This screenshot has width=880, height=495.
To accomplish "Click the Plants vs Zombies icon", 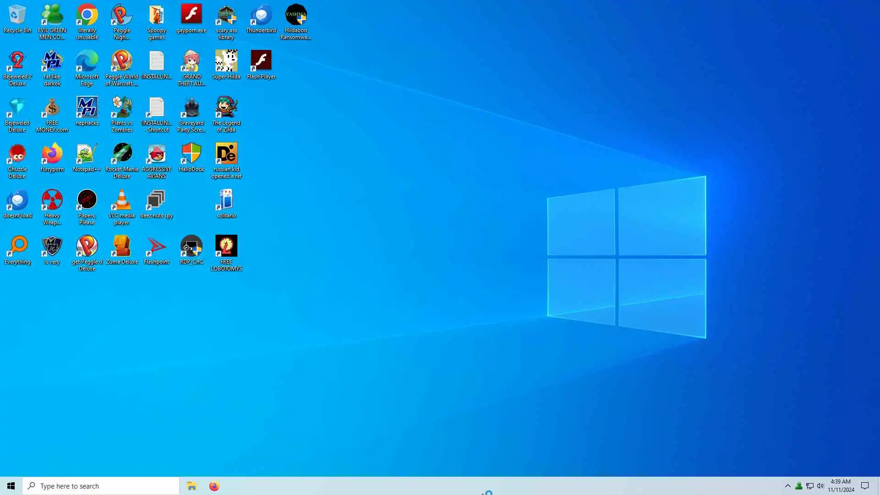I will click(x=121, y=108).
